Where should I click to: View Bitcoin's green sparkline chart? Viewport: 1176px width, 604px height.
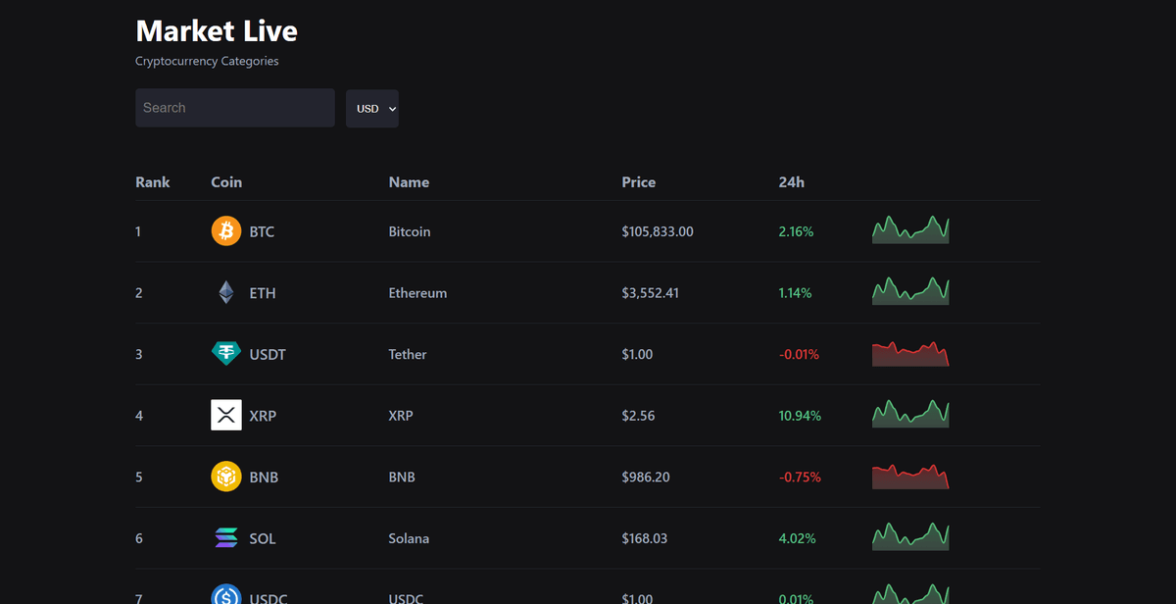(x=909, y=229)
